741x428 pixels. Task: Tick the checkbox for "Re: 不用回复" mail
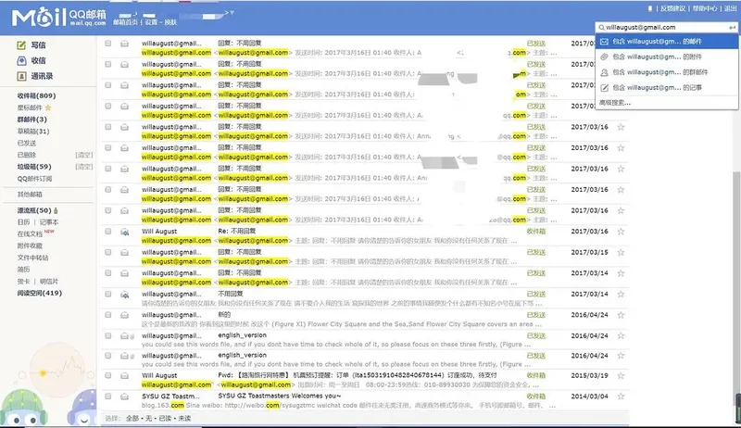pyautogui.click(x=108, y=232)
